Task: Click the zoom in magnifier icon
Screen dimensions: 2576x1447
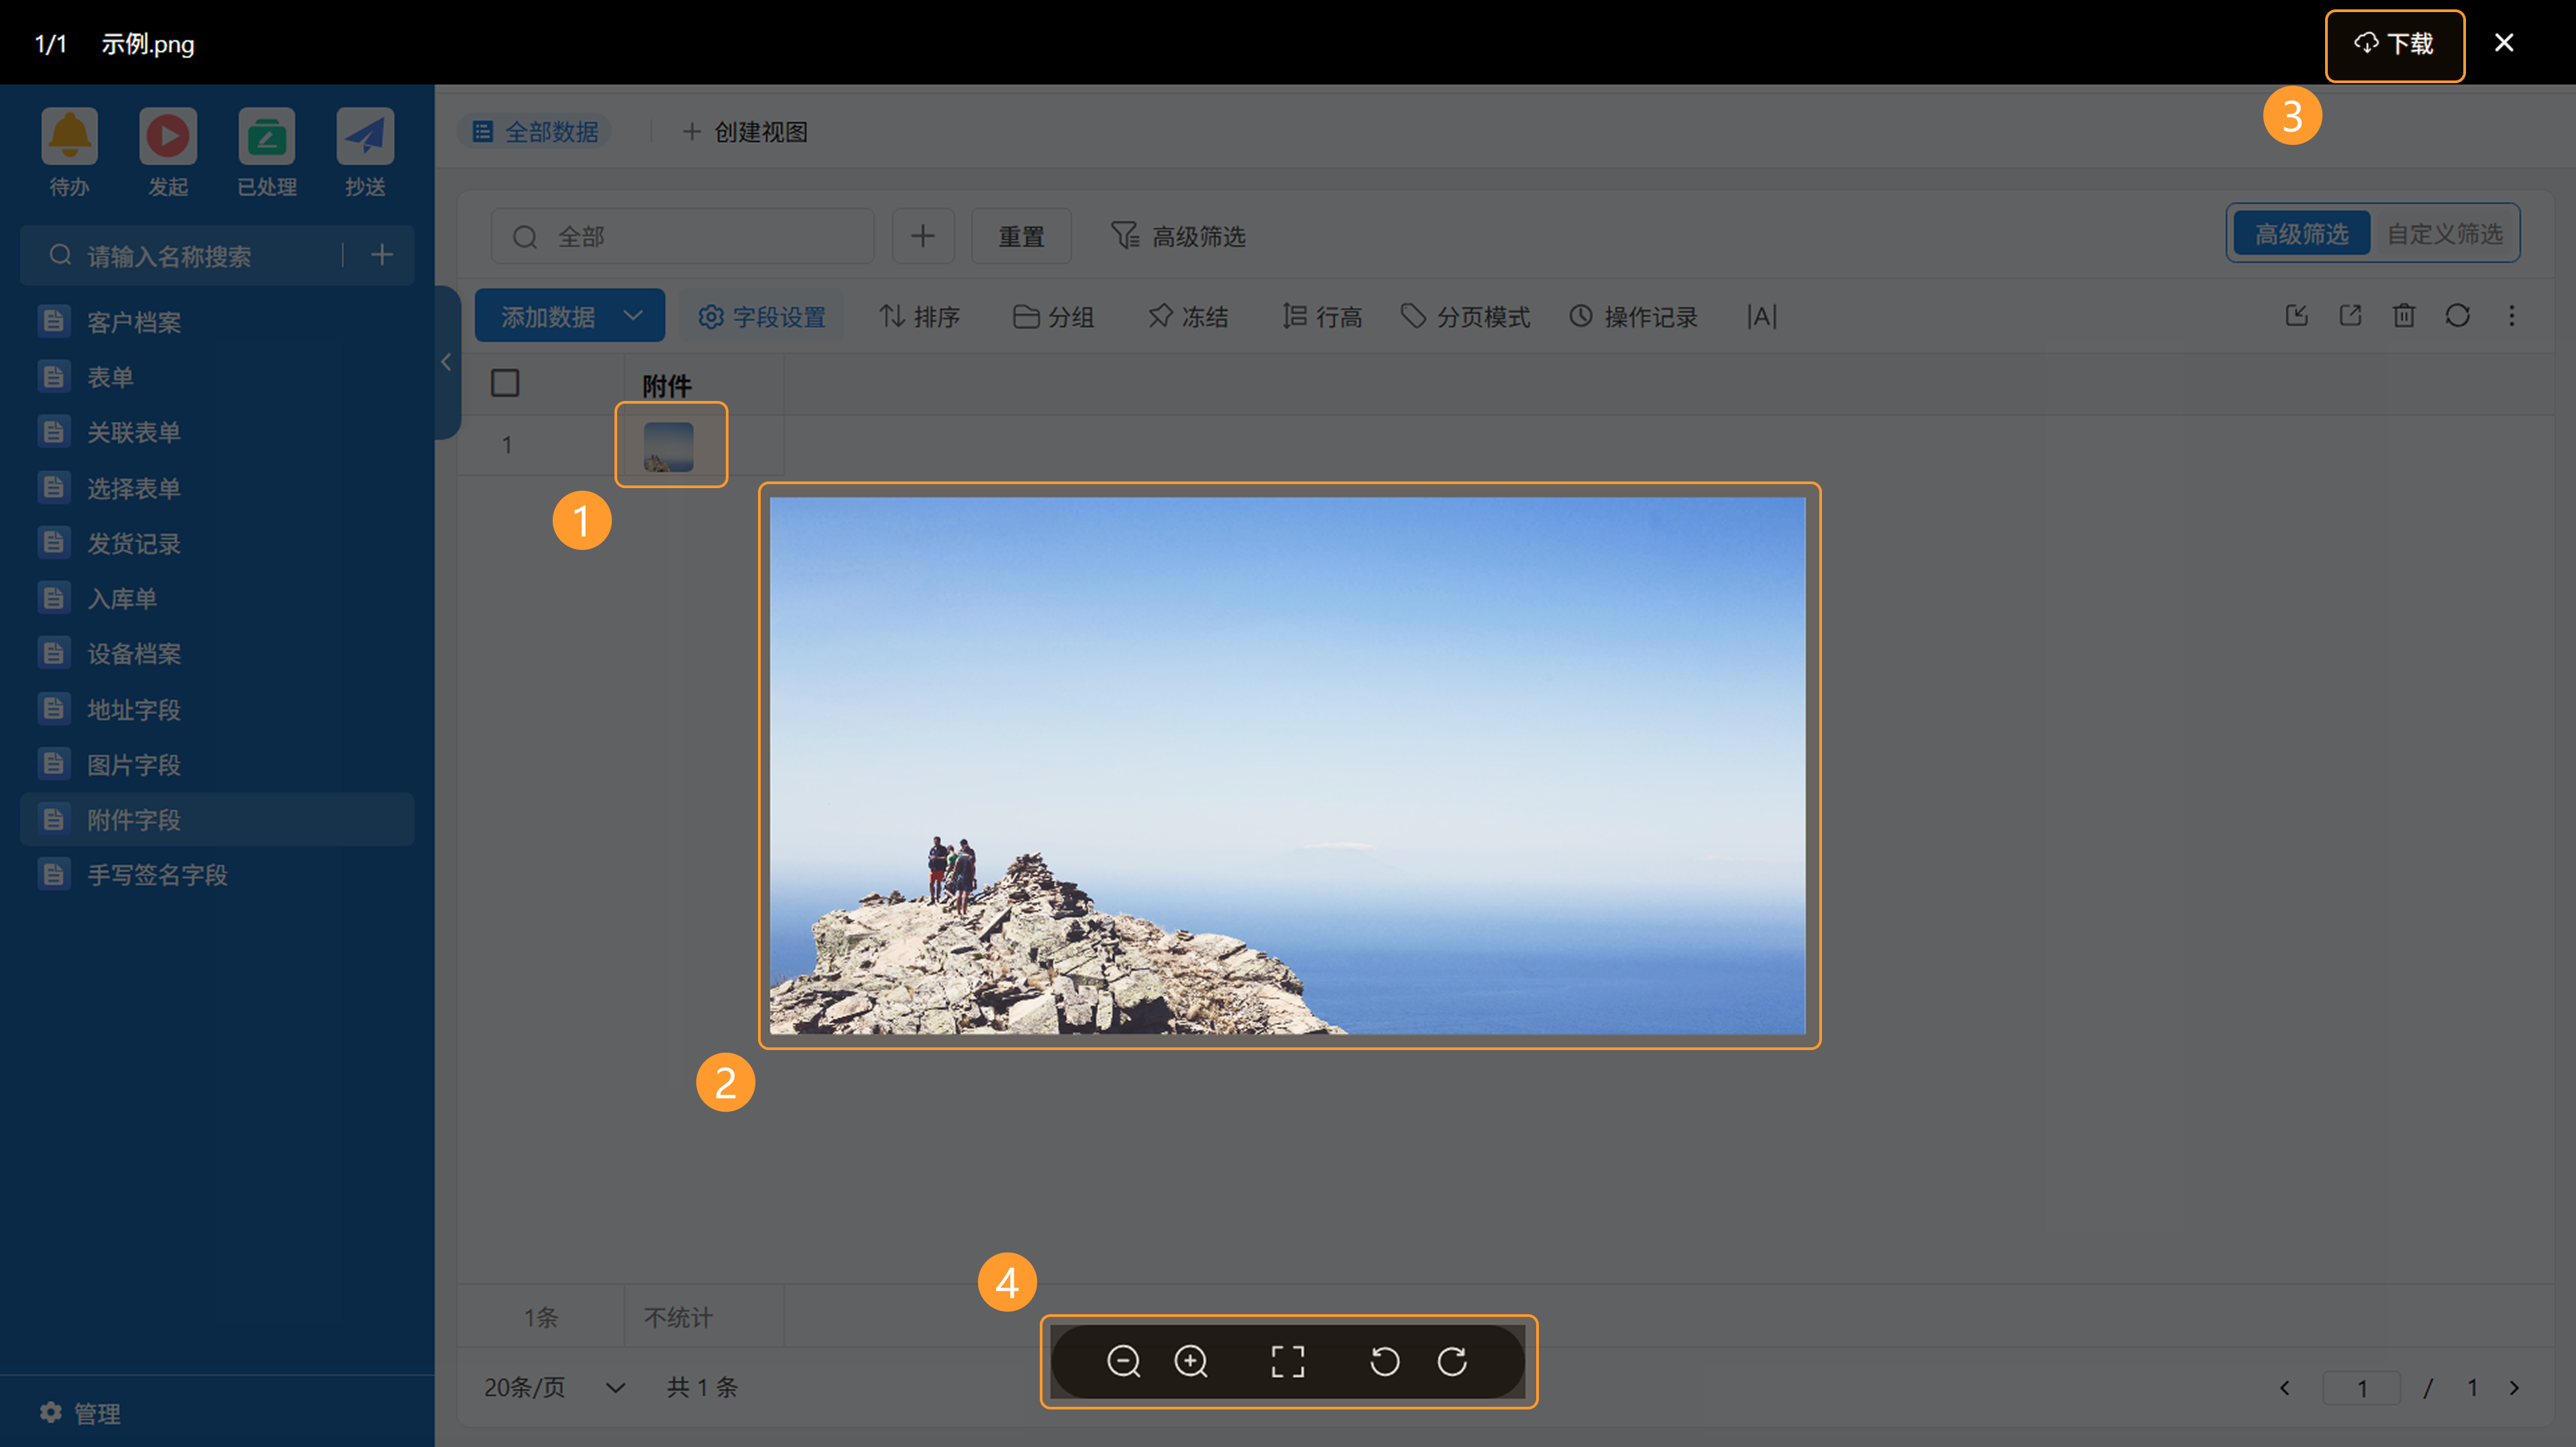Action: [x=1190, y=1361]
